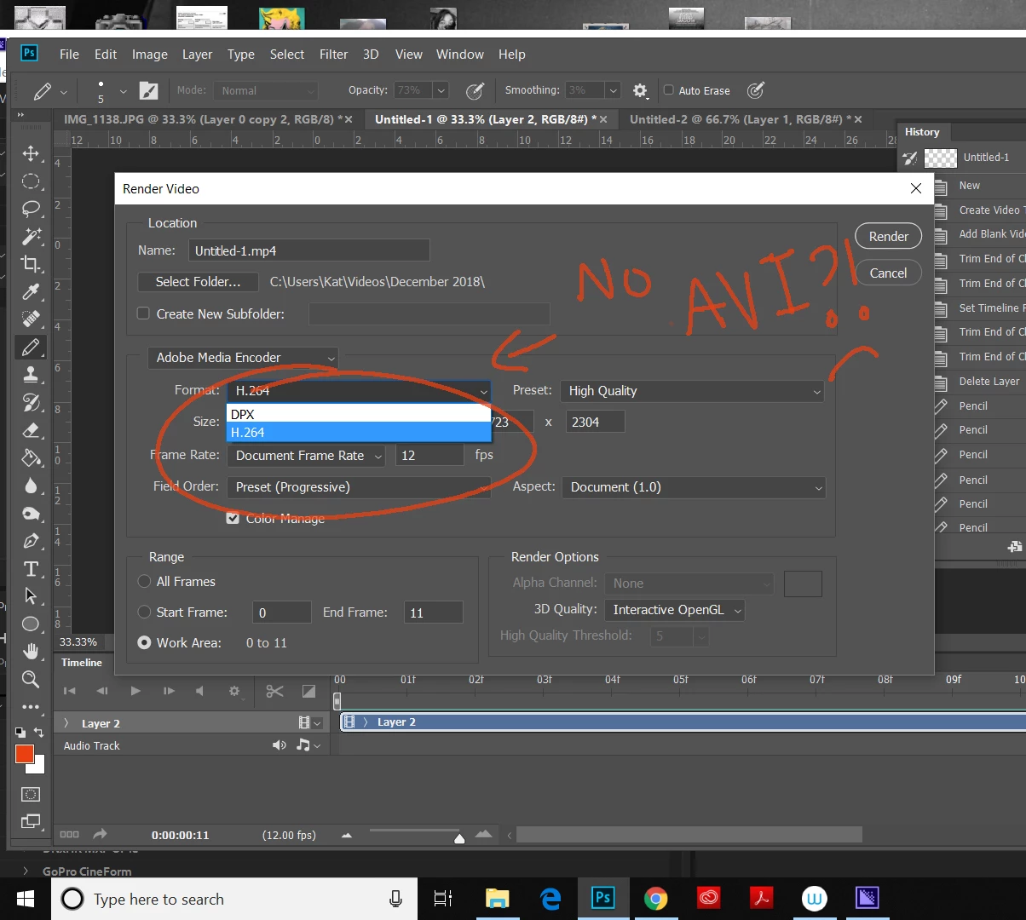Switch to IMG_1138.JPG document tab
The image size is (1026, 920).
point(203,119)
